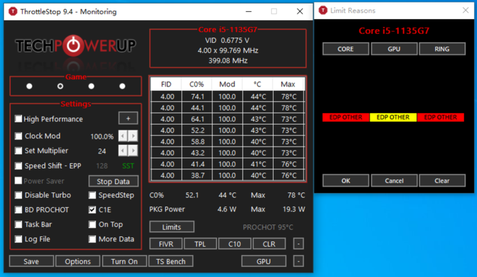Screen dimensions: 477x277
Task: Click Clear in Limit Reasons
Action: click(x=442, y=181)
